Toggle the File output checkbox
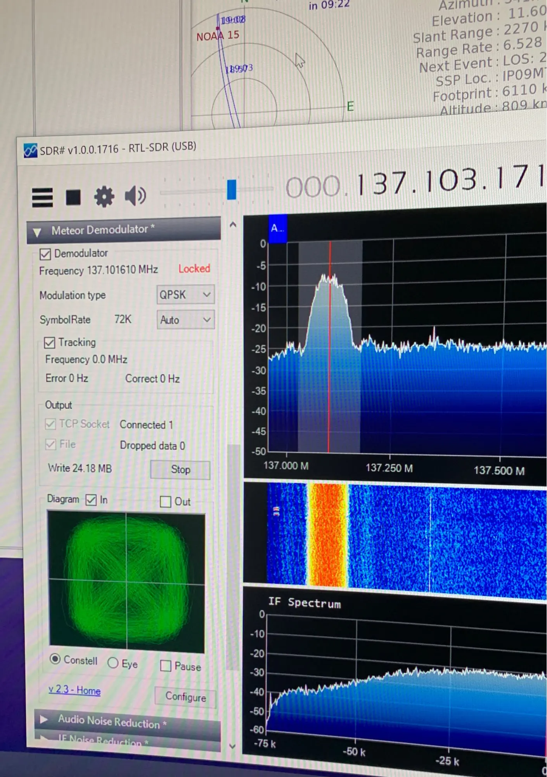Image resolution: width=547 pixels, height=777 pixels. point(50,444)
